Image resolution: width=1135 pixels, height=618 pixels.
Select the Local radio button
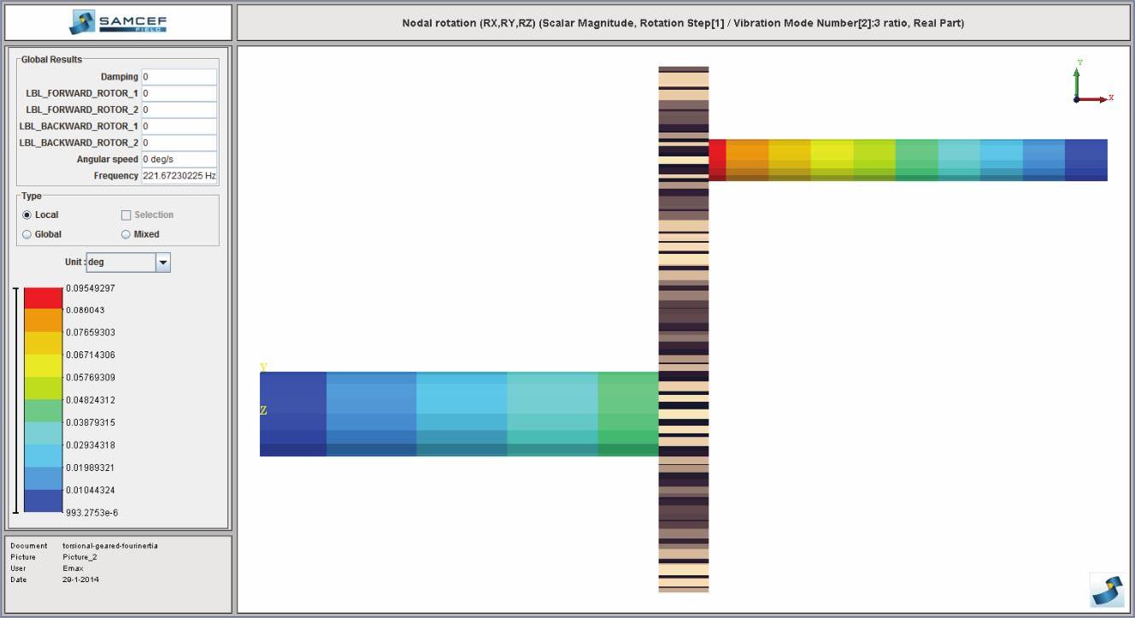pyautogui.click(x=27, y=215)
